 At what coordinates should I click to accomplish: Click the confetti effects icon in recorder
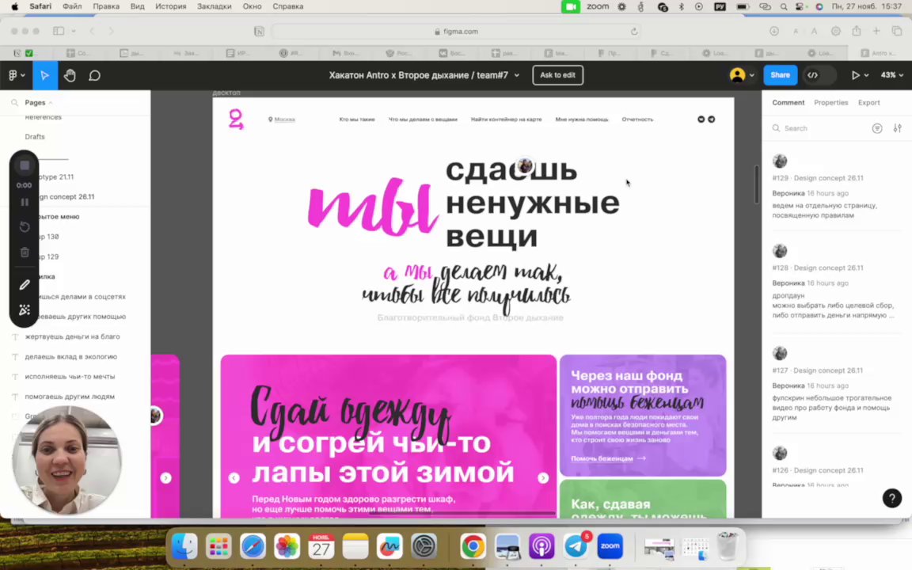[25, 310]
